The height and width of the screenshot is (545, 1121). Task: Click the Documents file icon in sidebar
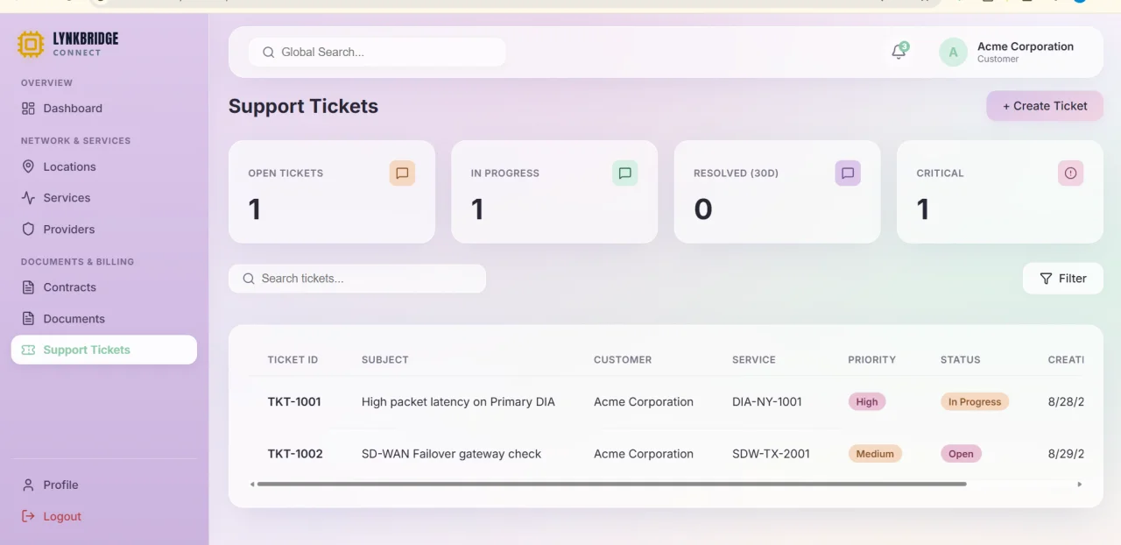28,319
